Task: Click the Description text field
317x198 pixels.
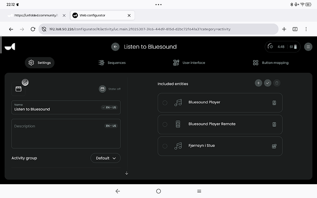Action: click(x=66, y=134)
